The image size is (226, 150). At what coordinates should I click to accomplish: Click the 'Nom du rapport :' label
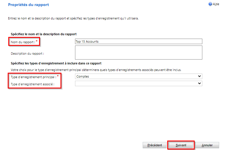23,42
